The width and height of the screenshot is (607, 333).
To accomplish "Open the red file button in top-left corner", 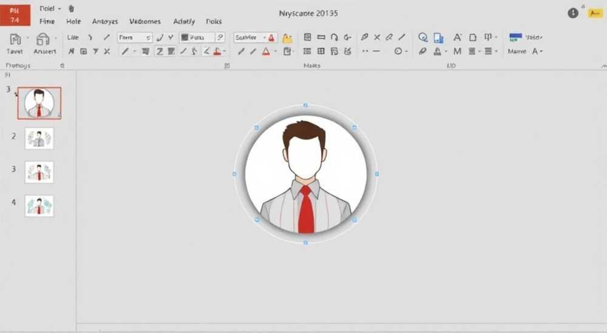I will [15, 15].
